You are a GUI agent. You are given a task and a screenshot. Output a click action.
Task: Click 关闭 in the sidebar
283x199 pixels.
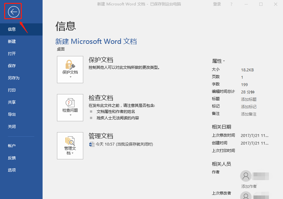click(21, 126)
